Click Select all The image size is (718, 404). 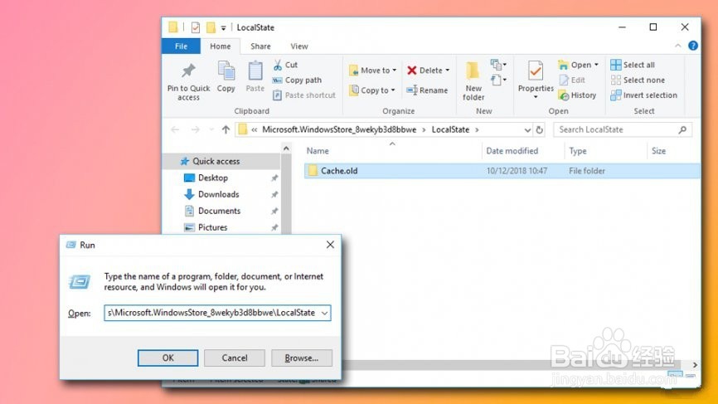[x=633, y=65]
